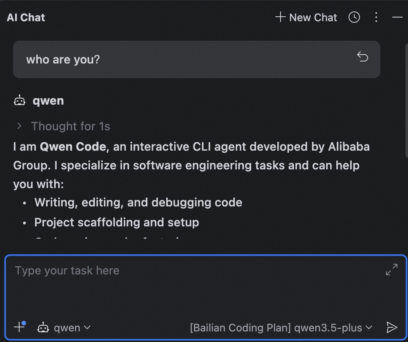This screenshot has width=408, height=342.
Task: Expand the task input editor
Action: tap(392, 270)
